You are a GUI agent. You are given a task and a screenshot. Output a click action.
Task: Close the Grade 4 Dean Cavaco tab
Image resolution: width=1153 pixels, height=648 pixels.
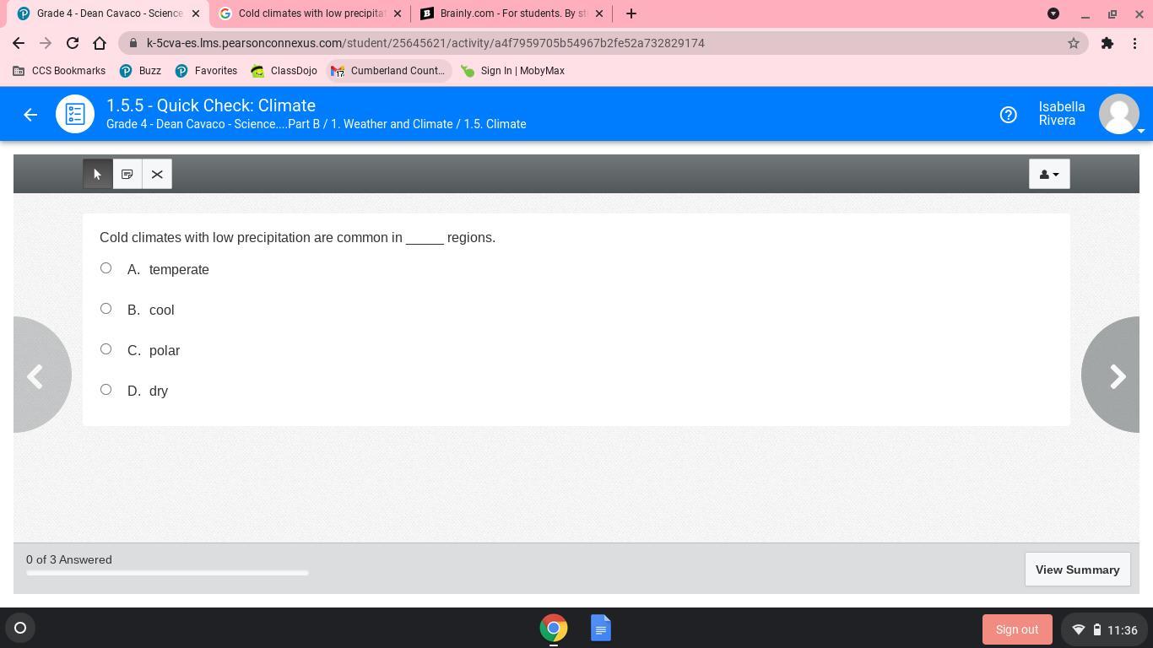(196, 13)
